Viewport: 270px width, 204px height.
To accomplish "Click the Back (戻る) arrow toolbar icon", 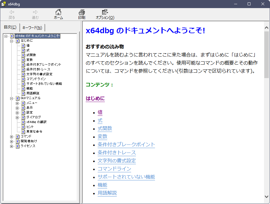I will [x=12, y=12].
